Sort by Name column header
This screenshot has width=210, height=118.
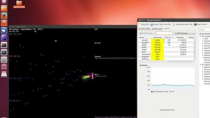point(145,37)
